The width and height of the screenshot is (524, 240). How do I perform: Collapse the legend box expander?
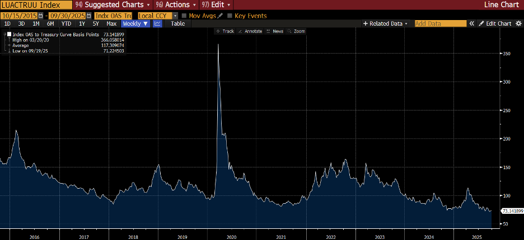(x=4, y=35)
